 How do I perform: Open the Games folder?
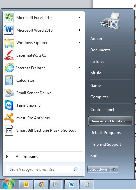(x=96, y=86)
